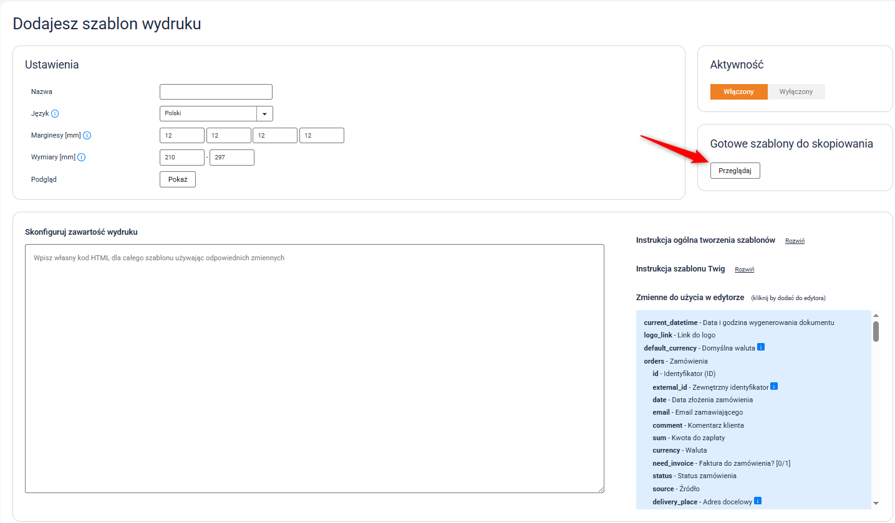Click the info badge after external_id
This screenshot has width=895, height=523.
coord(774,387)
